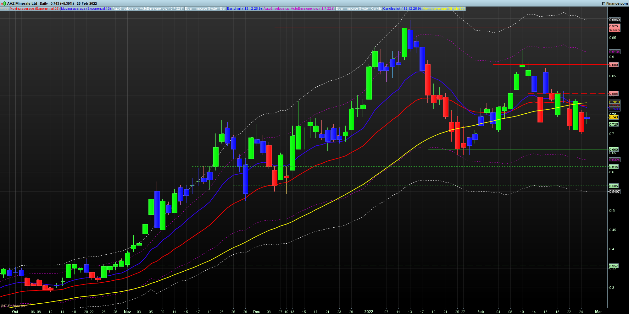
Task: Open the Daily timeframe label in the title bar
Action: pyautogui.click(x=44, y=3)
